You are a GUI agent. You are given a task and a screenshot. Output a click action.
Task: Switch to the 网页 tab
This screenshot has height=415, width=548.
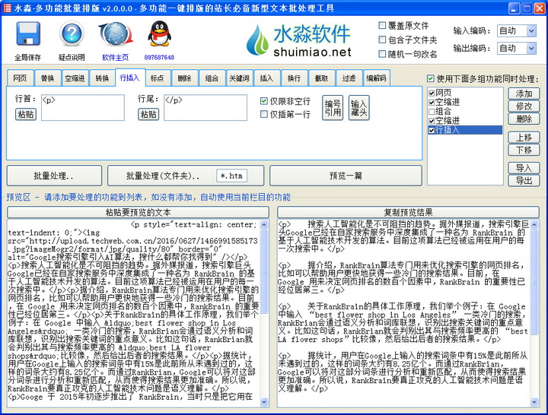coord(20,78)
